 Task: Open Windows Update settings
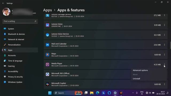coord(20,82)
